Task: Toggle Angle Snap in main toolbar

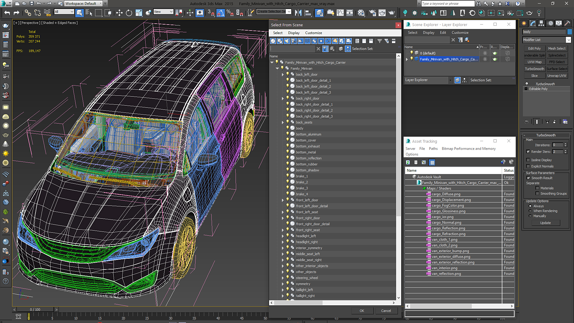Action: click(x=220, y=13)
